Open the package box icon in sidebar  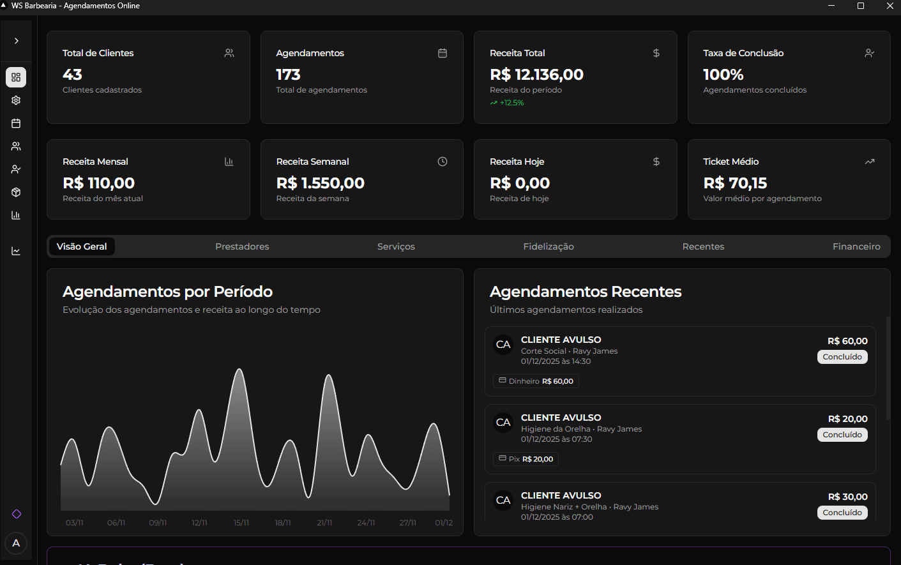(16, 192)
